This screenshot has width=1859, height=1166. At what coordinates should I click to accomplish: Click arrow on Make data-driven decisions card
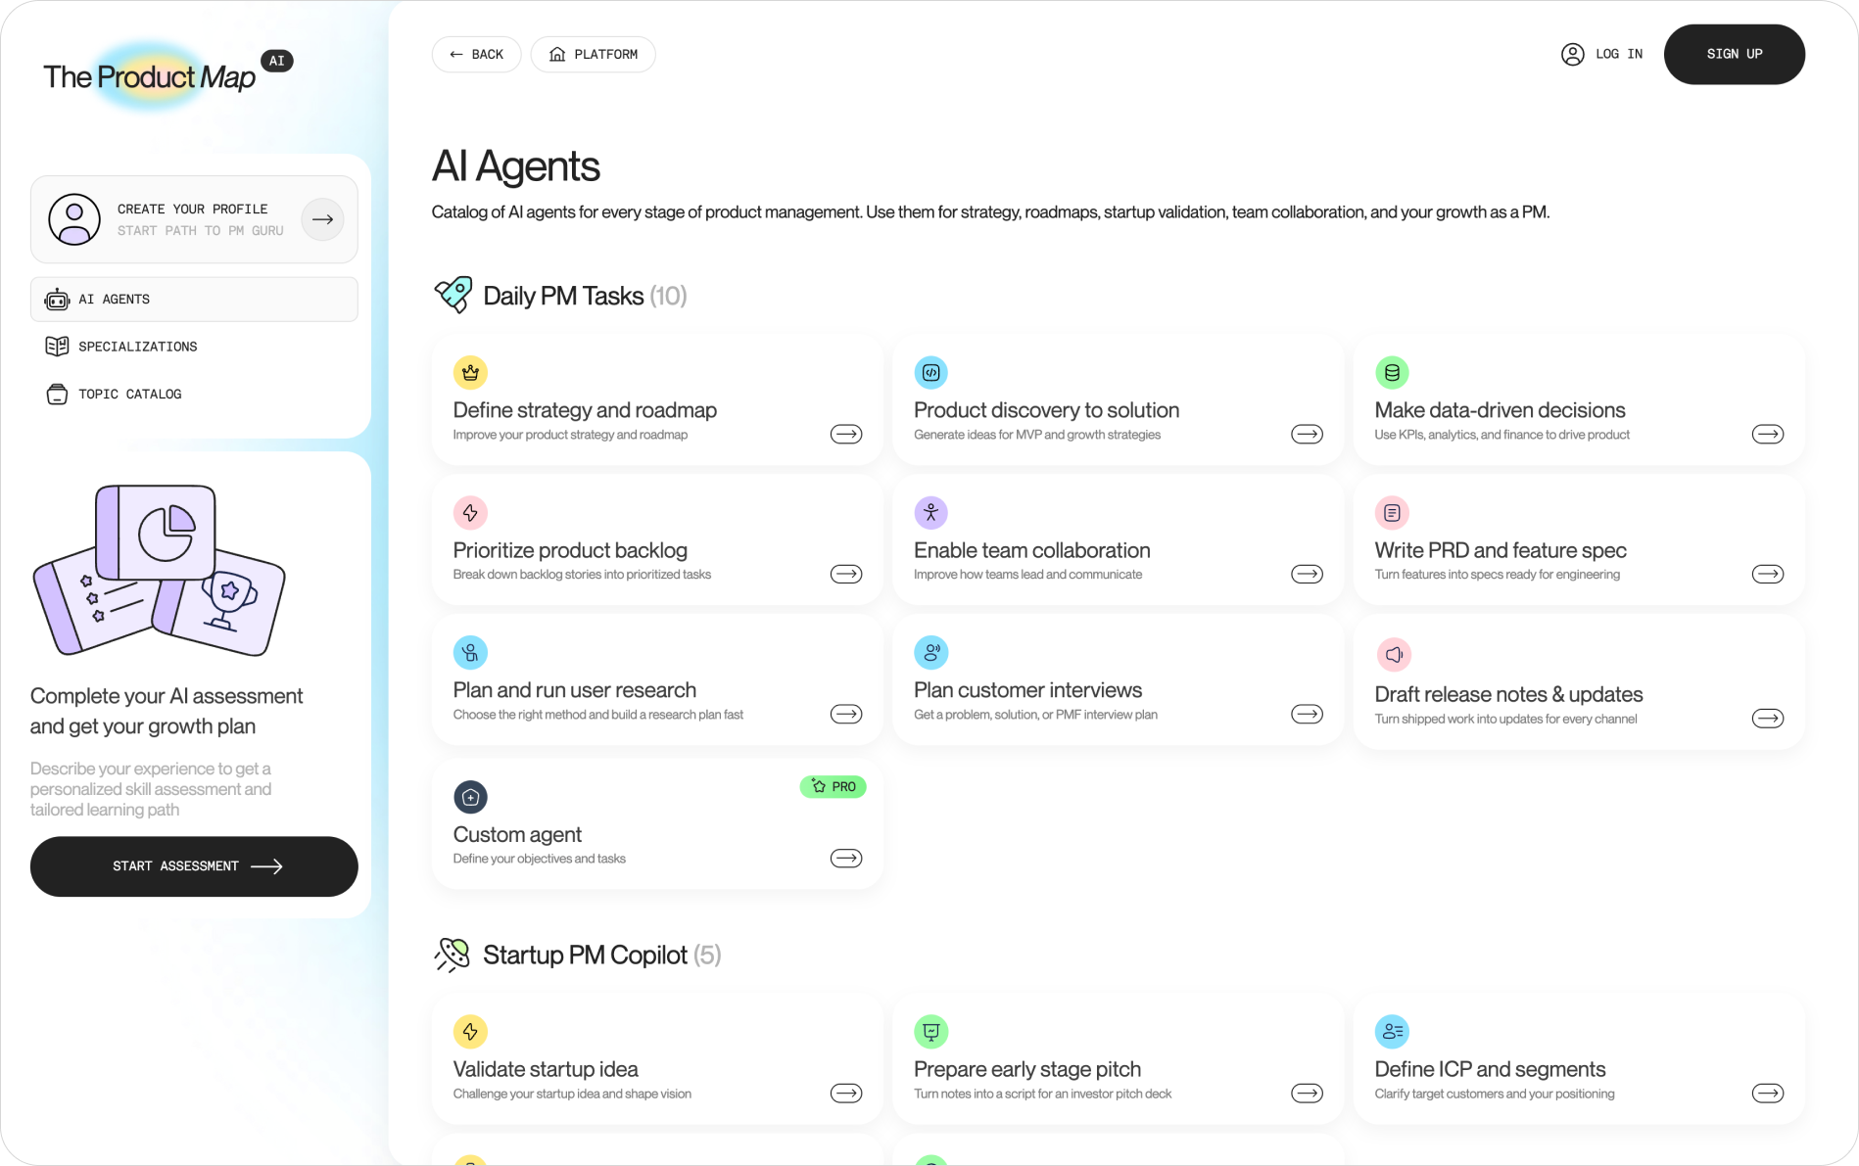coord(1768,434)
